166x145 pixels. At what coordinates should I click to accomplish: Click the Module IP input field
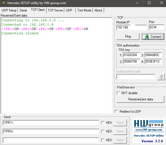131,27
